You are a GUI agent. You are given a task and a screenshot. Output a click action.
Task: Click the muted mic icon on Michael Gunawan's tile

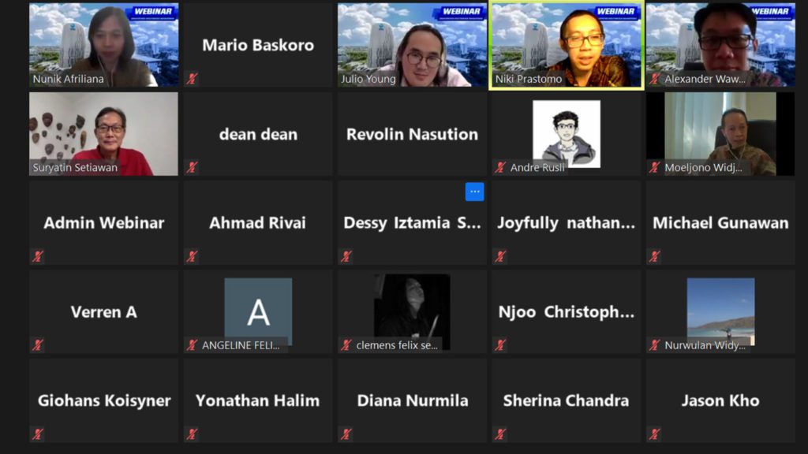coord(654,256)
